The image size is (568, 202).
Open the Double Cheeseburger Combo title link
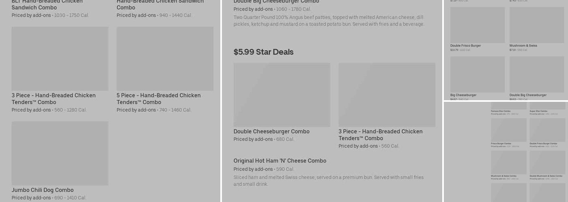pos(271,131)
